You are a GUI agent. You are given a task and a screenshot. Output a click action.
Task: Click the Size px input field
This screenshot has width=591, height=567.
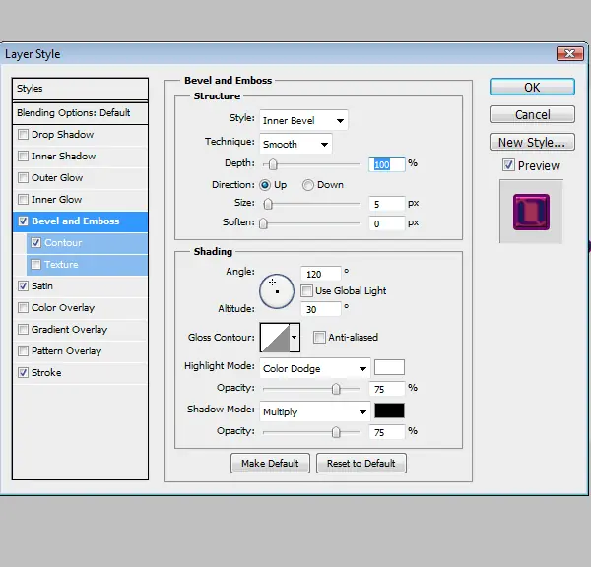pos(387,204)
